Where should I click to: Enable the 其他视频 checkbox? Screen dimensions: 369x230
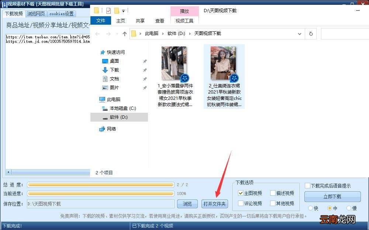(273, 203)
